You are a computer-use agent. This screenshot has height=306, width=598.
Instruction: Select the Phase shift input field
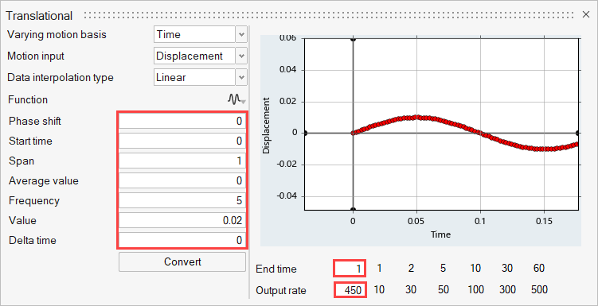[182, 122]
